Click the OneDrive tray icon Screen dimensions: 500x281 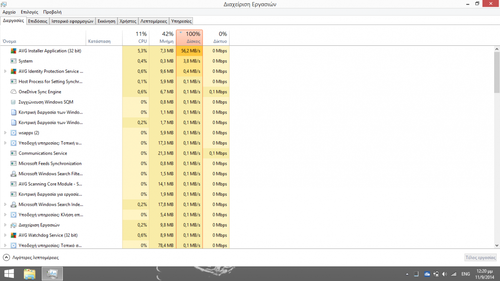427,274
